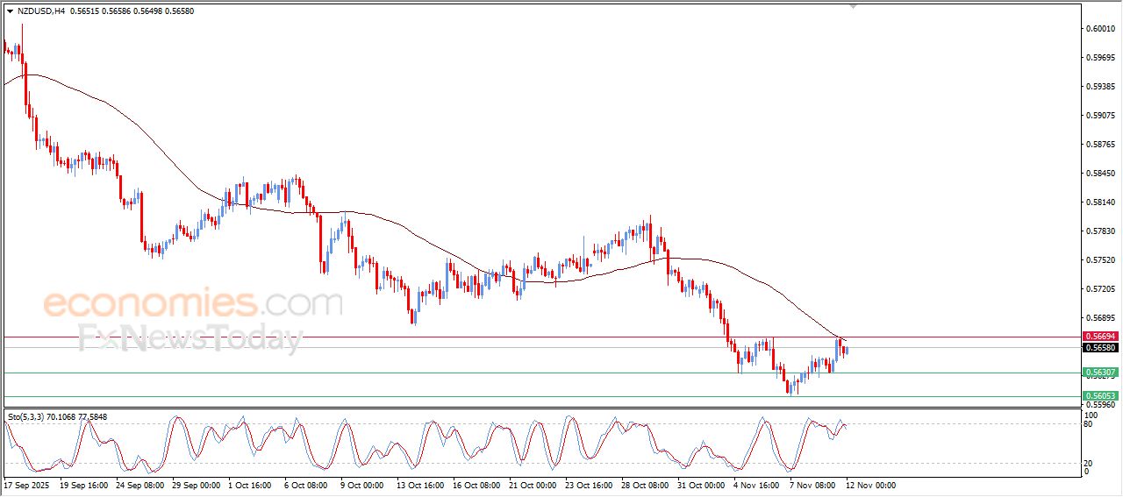Click the Sto(5,3,3) indicator label
1123x497 pixels.
click(x=26, y=416)
